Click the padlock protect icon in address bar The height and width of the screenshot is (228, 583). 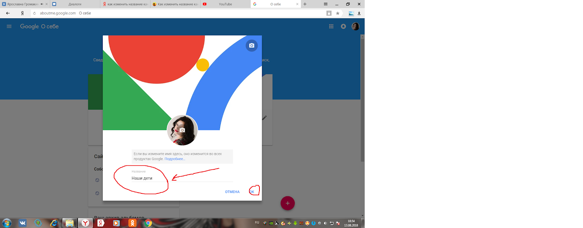[329, 13]
